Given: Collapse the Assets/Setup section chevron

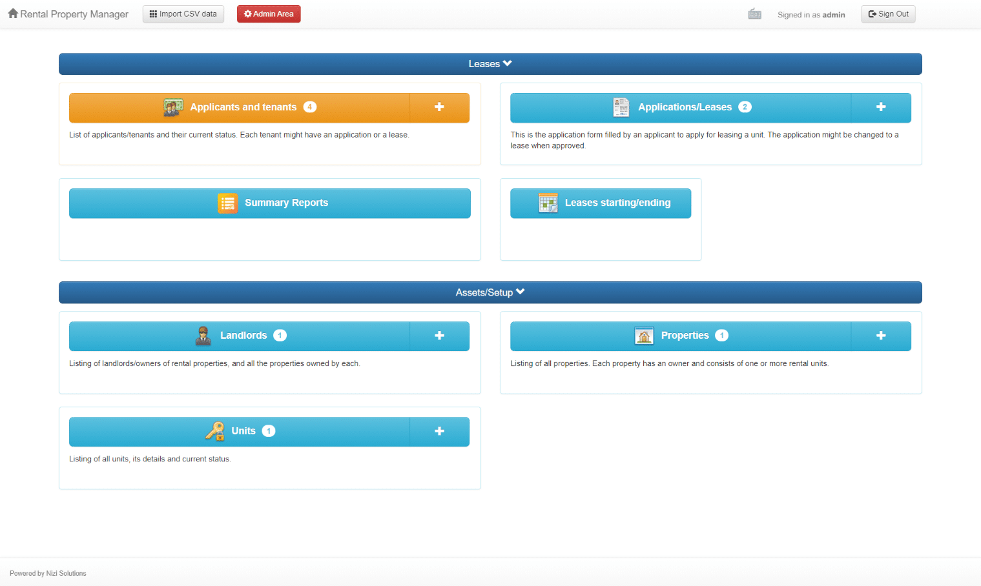Looking at the screenshot, I should click(522, 292).
